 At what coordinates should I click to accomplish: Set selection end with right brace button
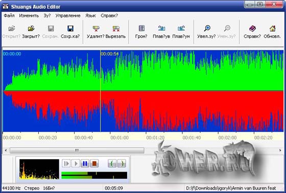122,163
